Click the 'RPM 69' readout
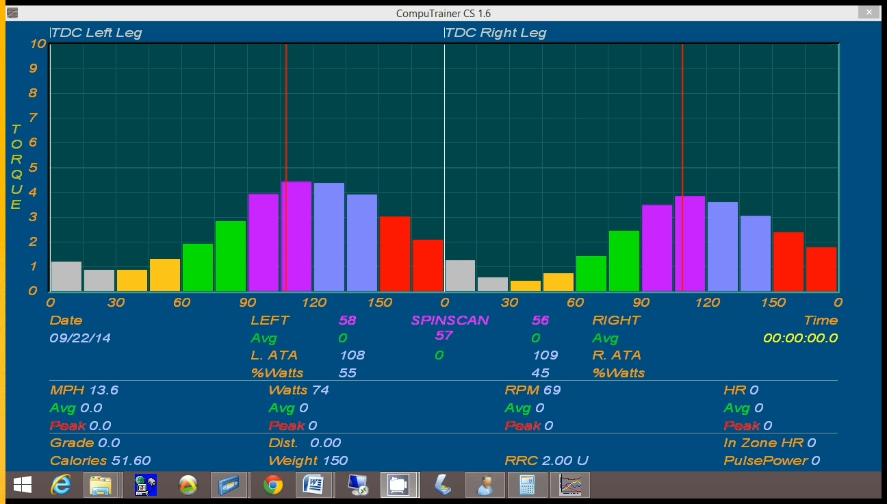The image size is (887, 504). pyautogui.click(x=533, y=390)
